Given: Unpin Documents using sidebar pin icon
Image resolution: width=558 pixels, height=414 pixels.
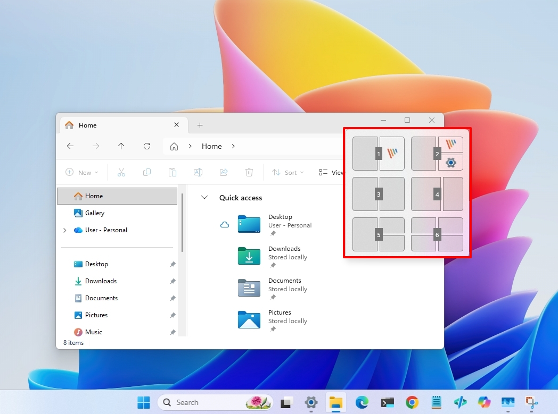Looking at the screenshot, I should tap(173, 298).
